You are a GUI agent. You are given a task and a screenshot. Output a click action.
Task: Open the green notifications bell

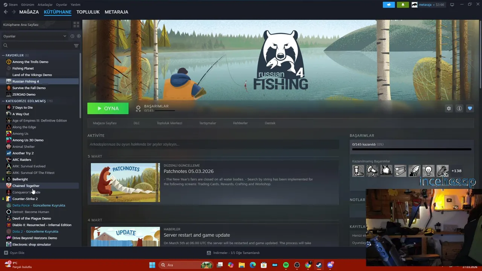click(403, 5)
